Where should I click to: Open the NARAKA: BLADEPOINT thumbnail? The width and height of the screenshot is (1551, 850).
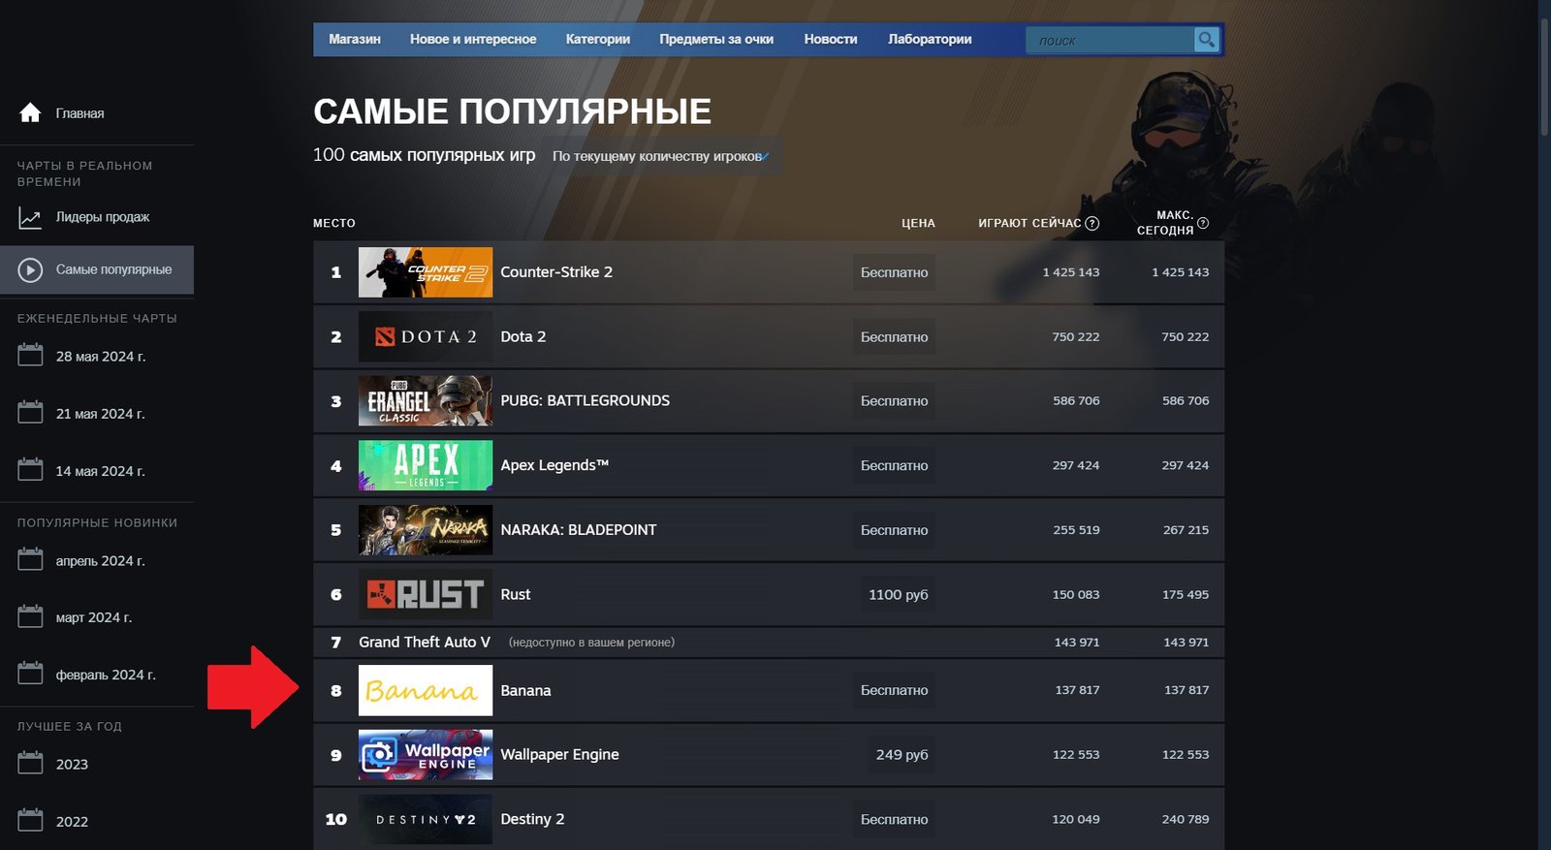pyautogui.click(x=426, y=530)
